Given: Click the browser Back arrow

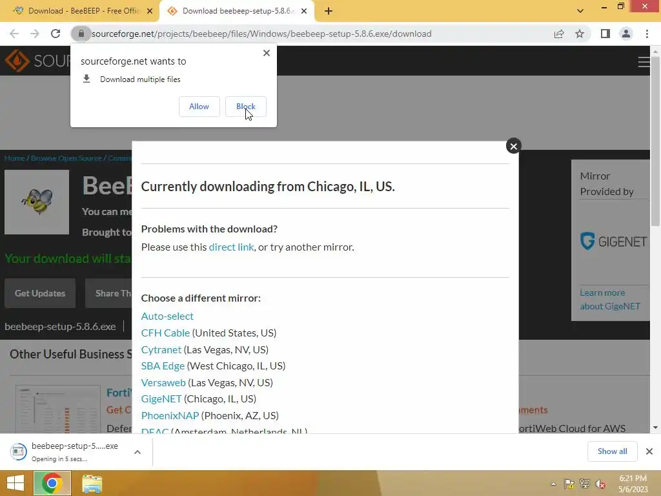Looking at the screenshot, I should pos(14,34).
